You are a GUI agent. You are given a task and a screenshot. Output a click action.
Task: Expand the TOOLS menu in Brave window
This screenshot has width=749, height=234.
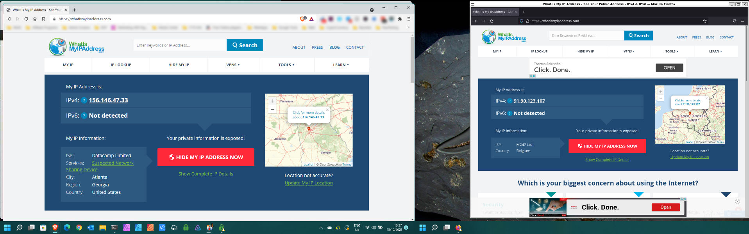[286, 65]
